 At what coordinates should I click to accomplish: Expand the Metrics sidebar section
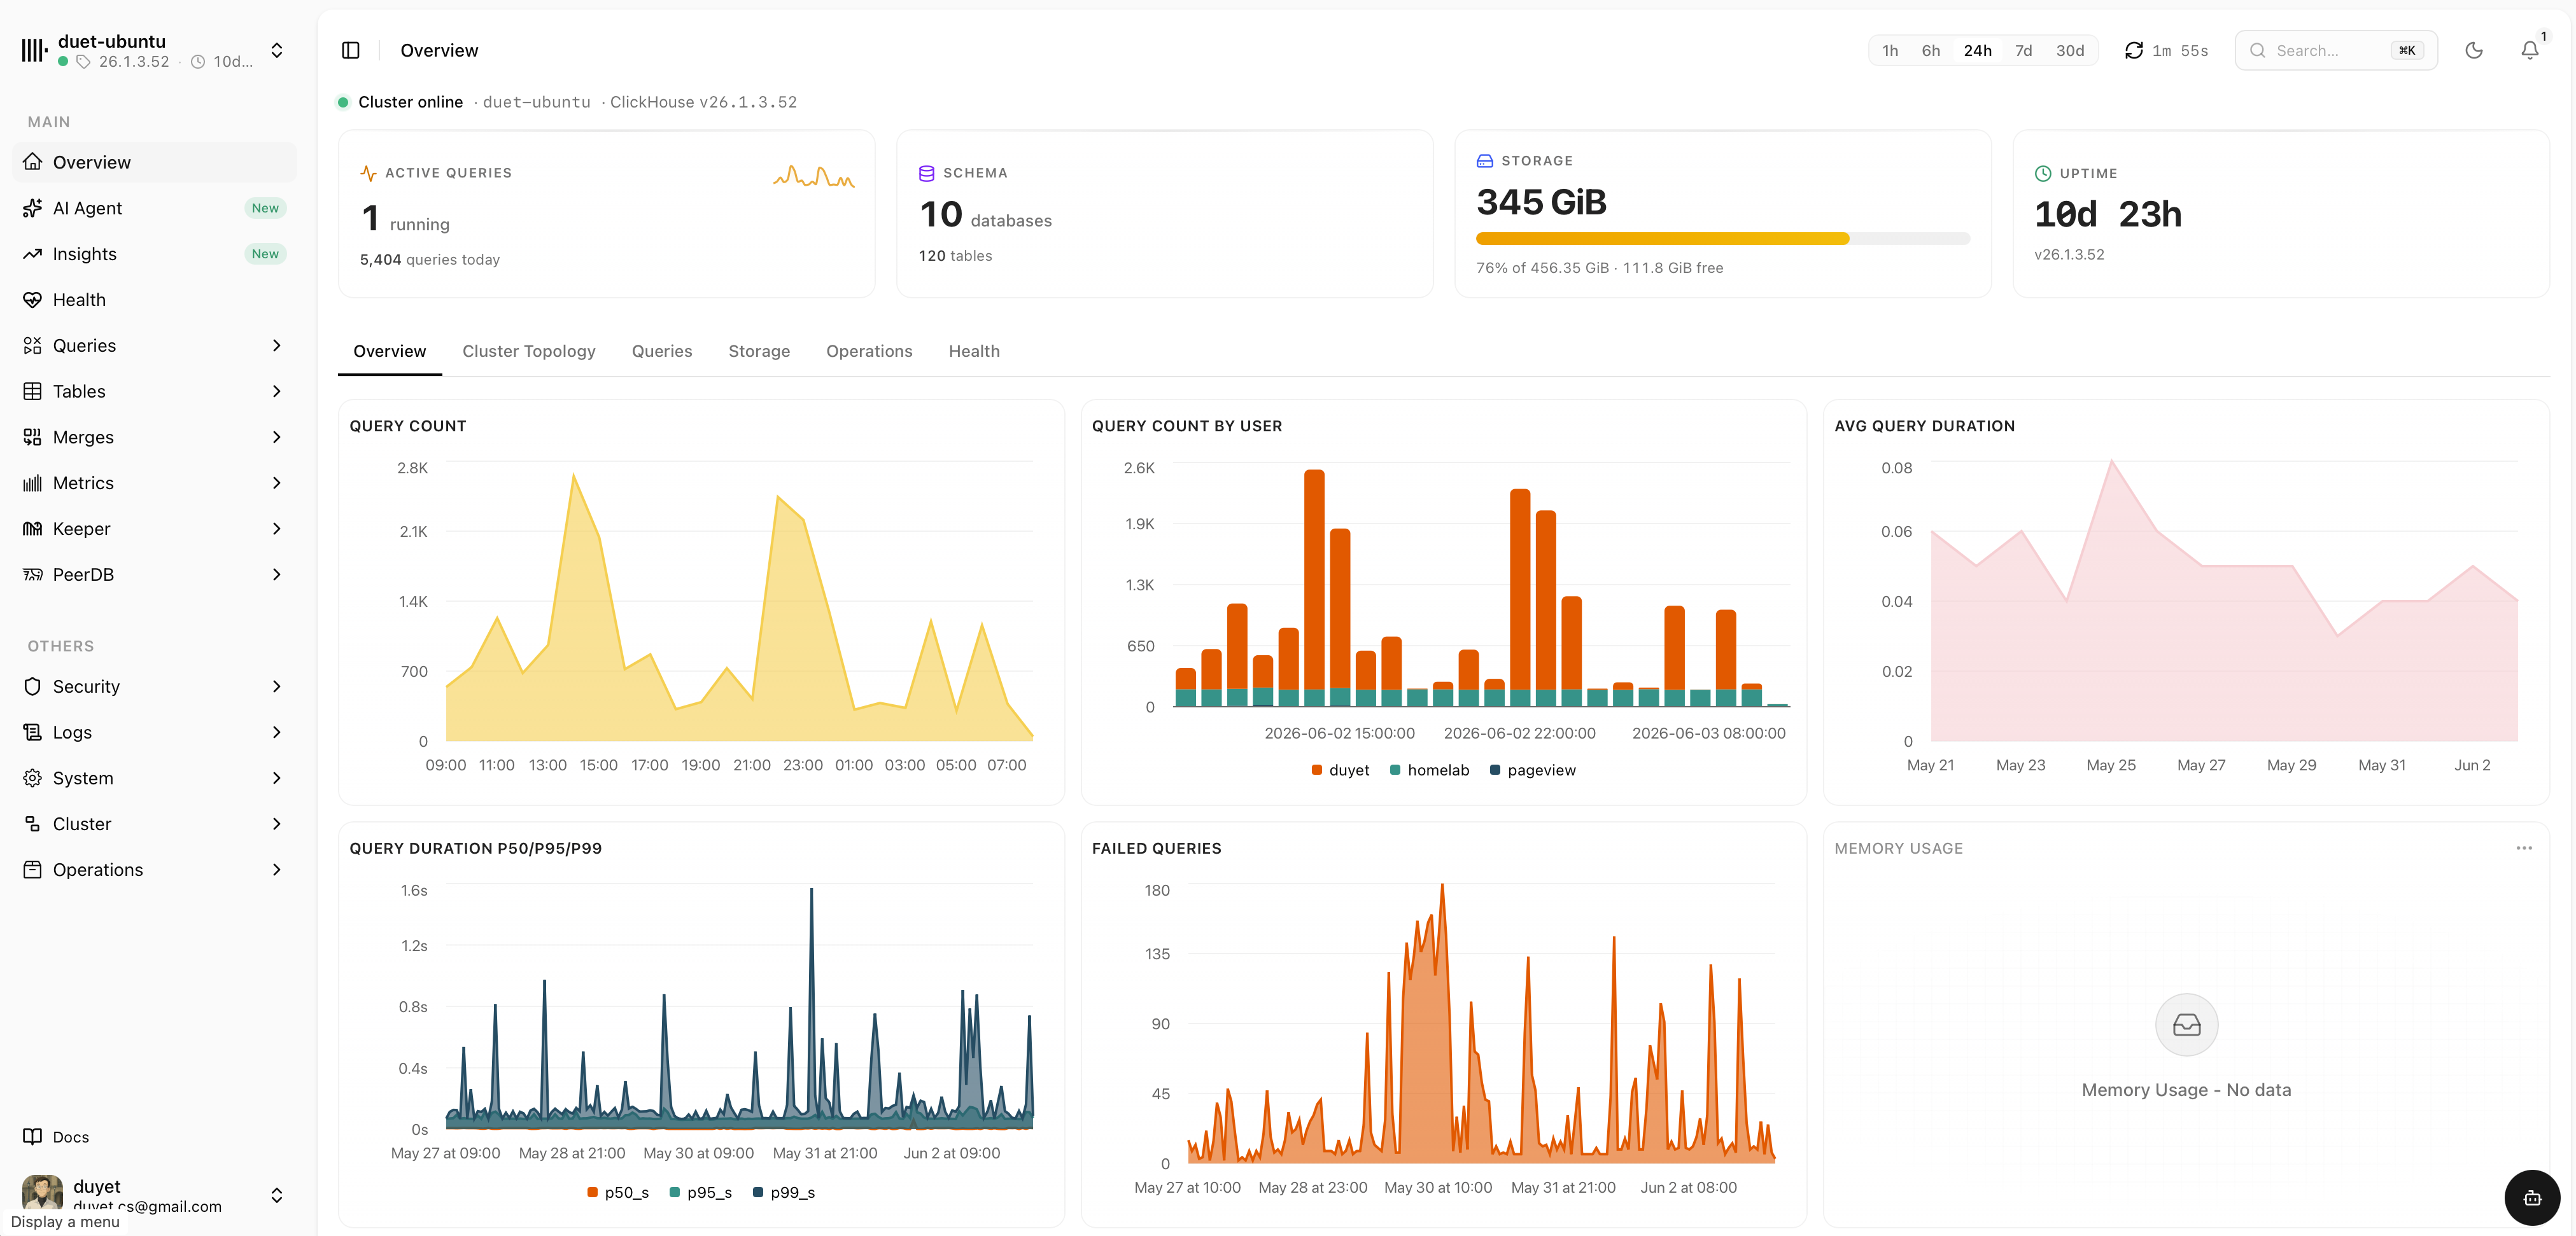[277, 483]
